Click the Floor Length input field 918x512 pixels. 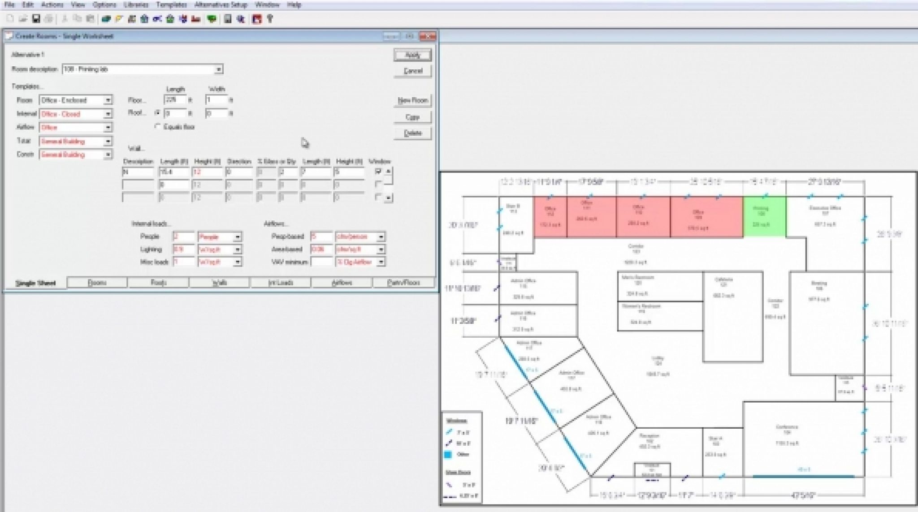point(175,100)
